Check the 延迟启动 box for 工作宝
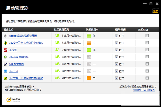This screenshot has width=161, height=107. (x=147, y=50)
